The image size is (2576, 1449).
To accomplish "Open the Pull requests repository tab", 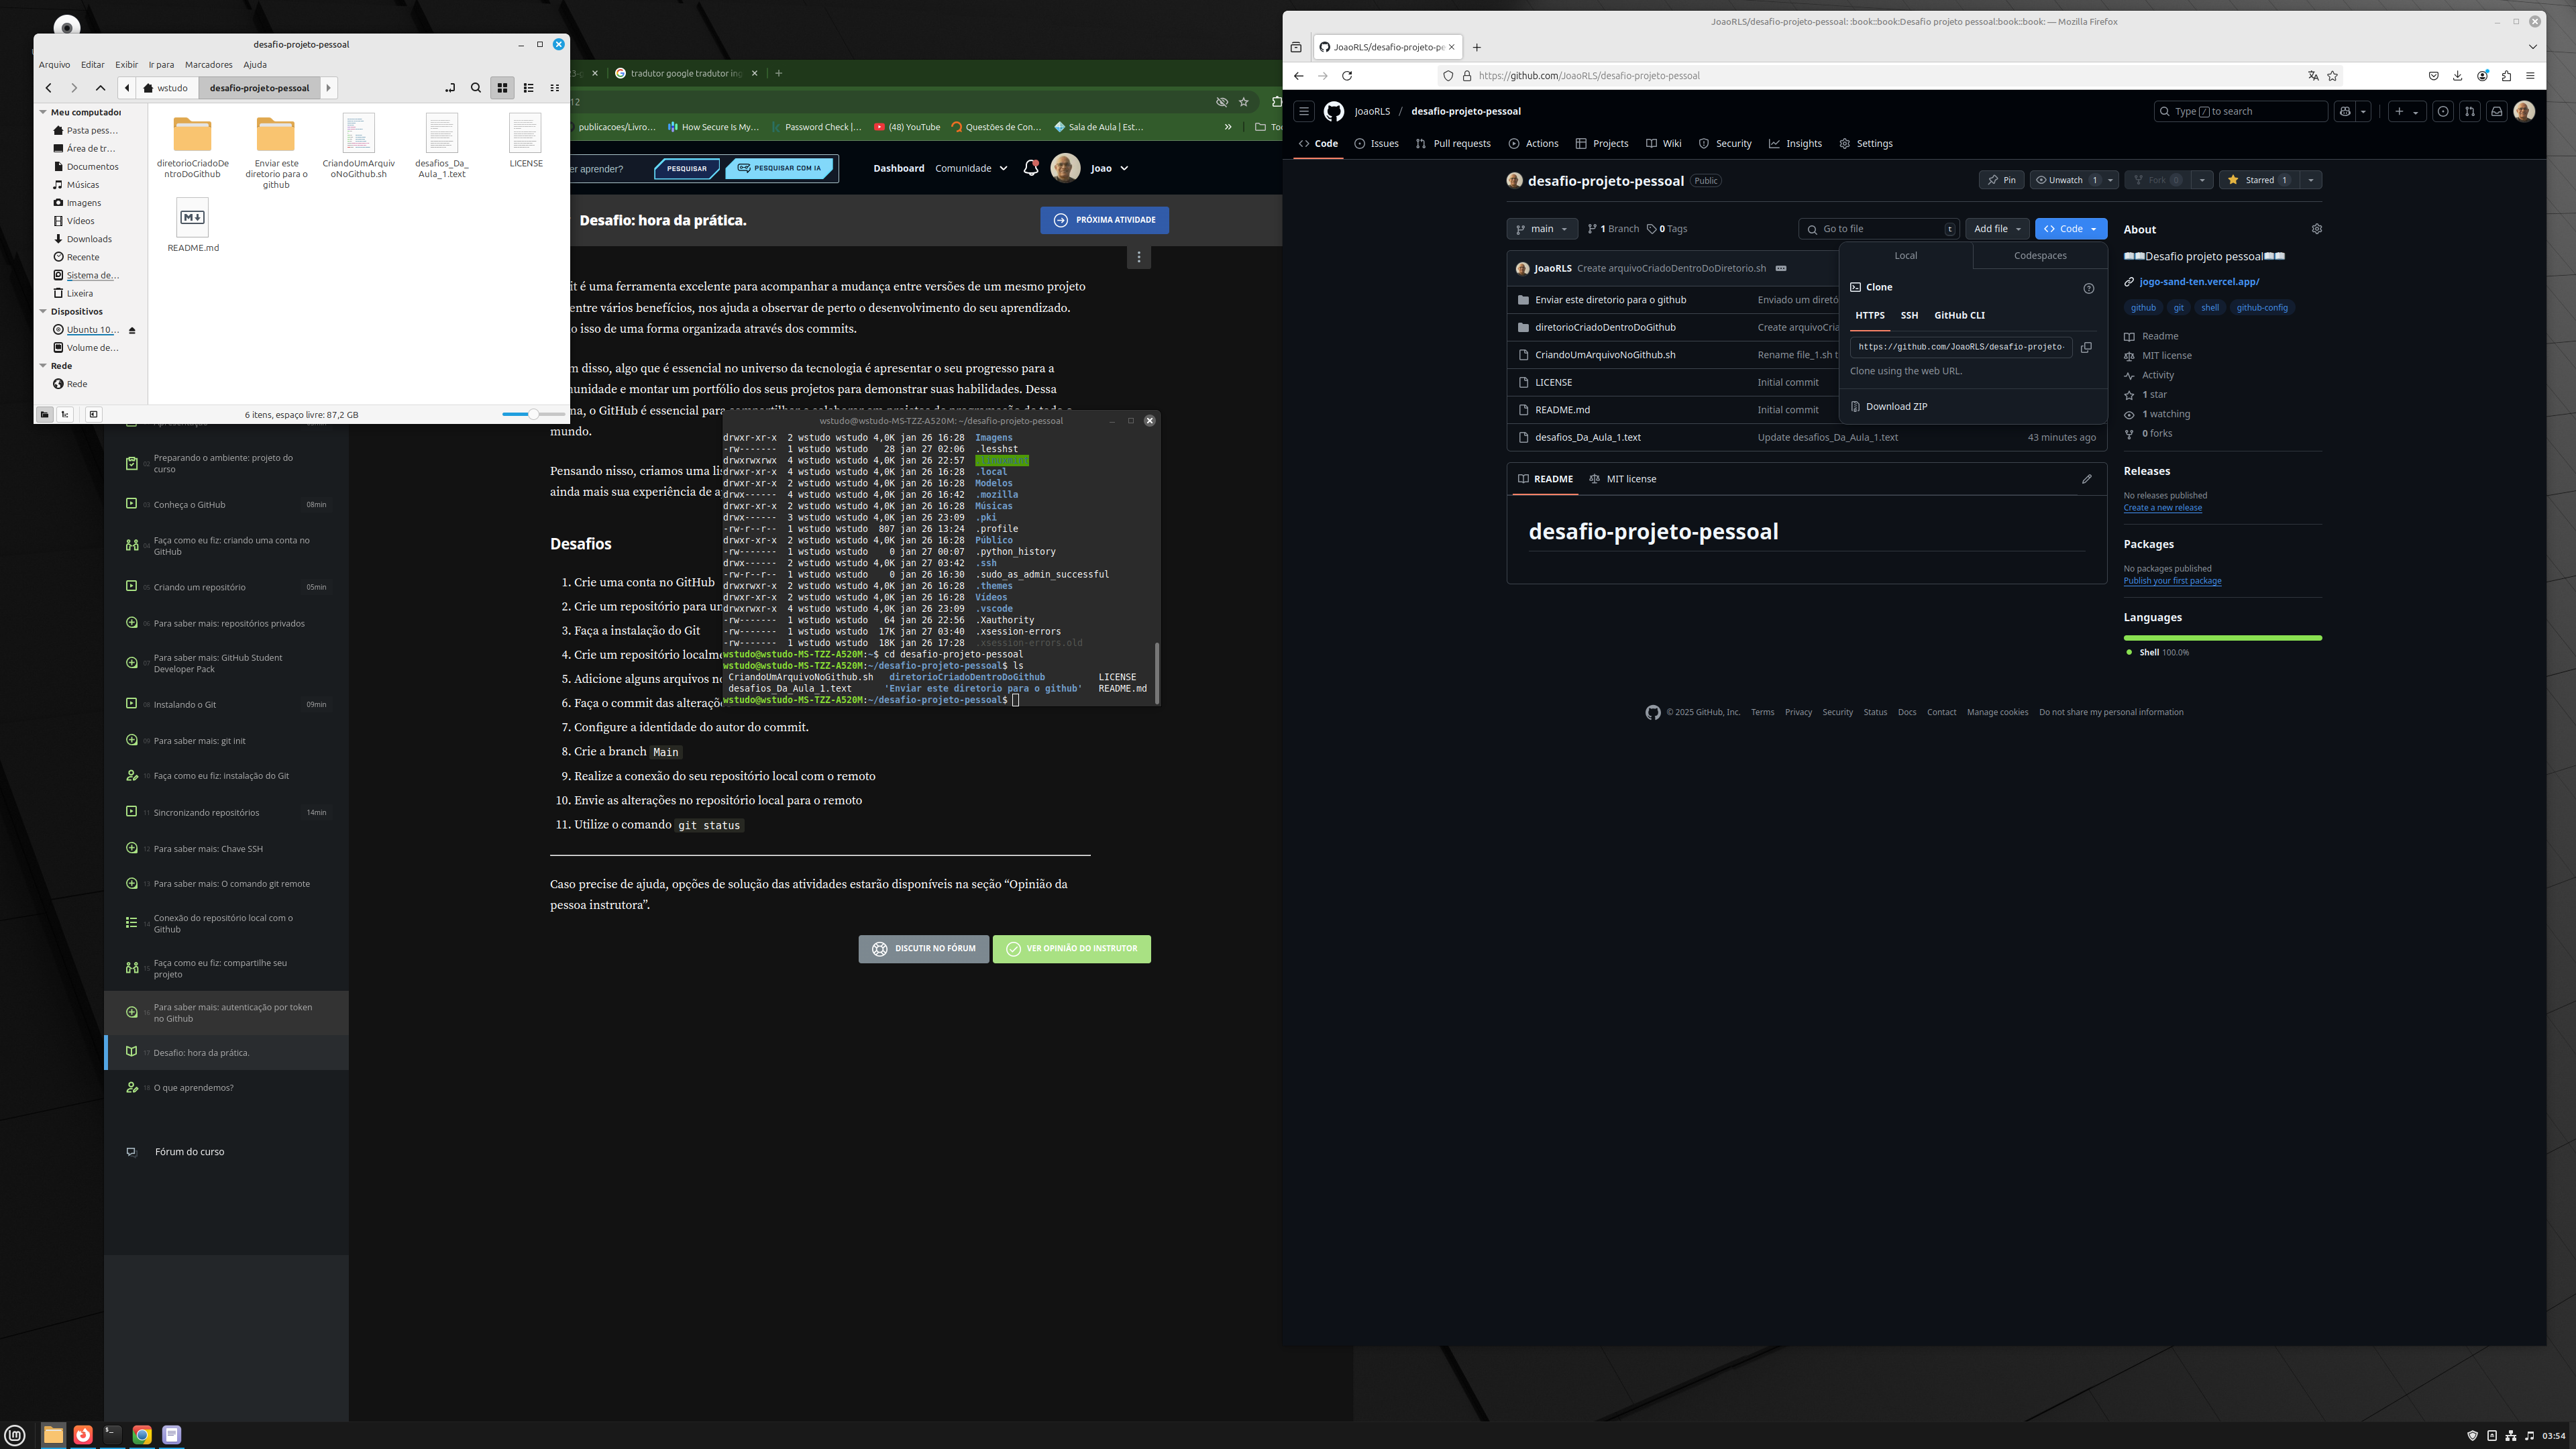I will coord(1453,144).
